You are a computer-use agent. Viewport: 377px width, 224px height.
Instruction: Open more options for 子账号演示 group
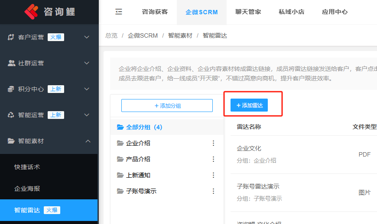click(x=213, y=191)
